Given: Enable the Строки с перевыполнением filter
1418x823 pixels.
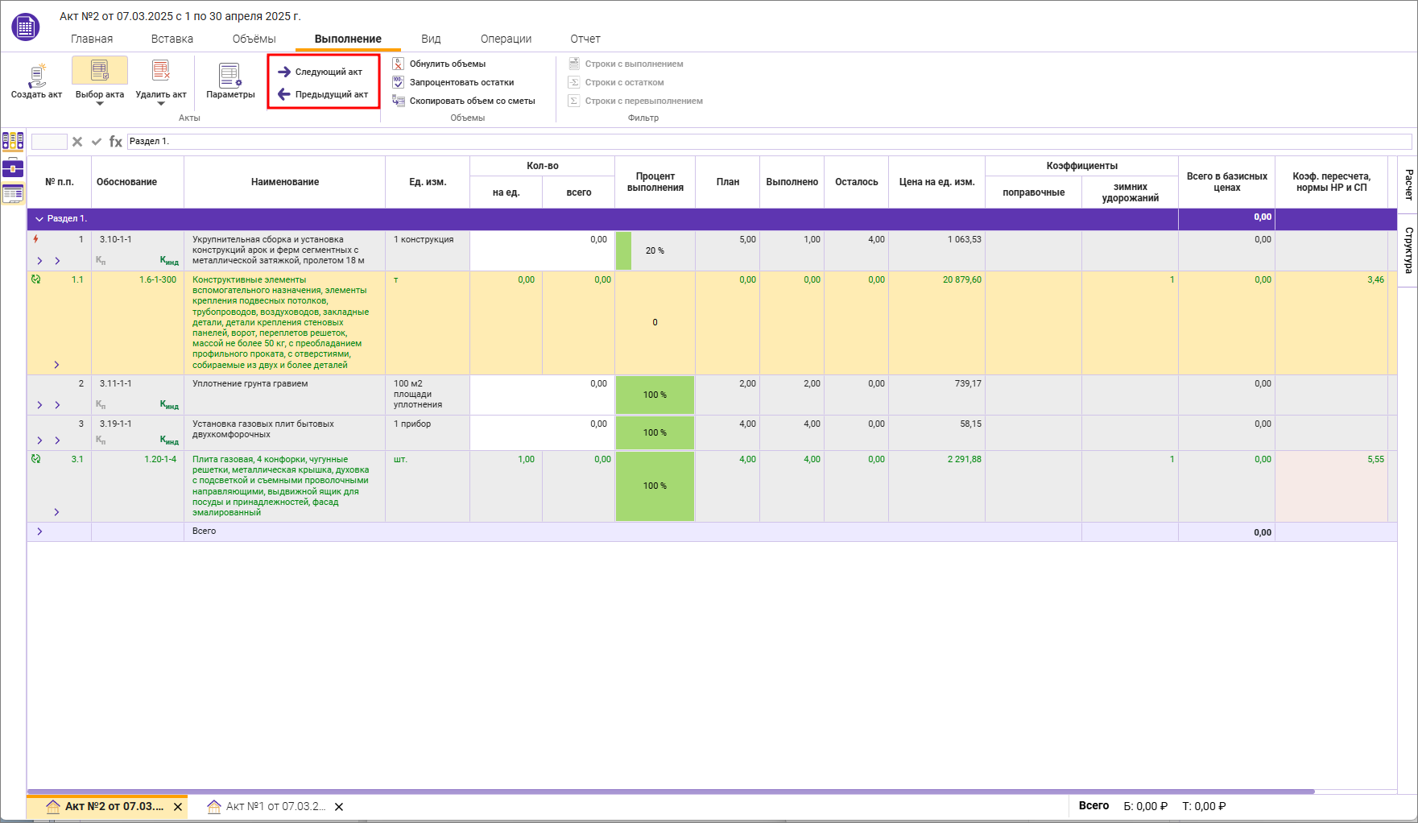Looking at the screenshot, I should (x=635, y=101).
